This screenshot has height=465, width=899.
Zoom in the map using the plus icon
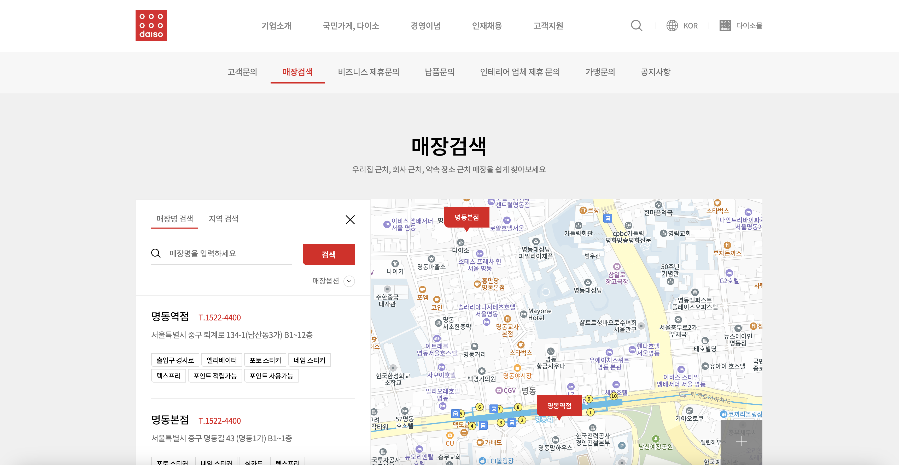[x=741, y=442]
